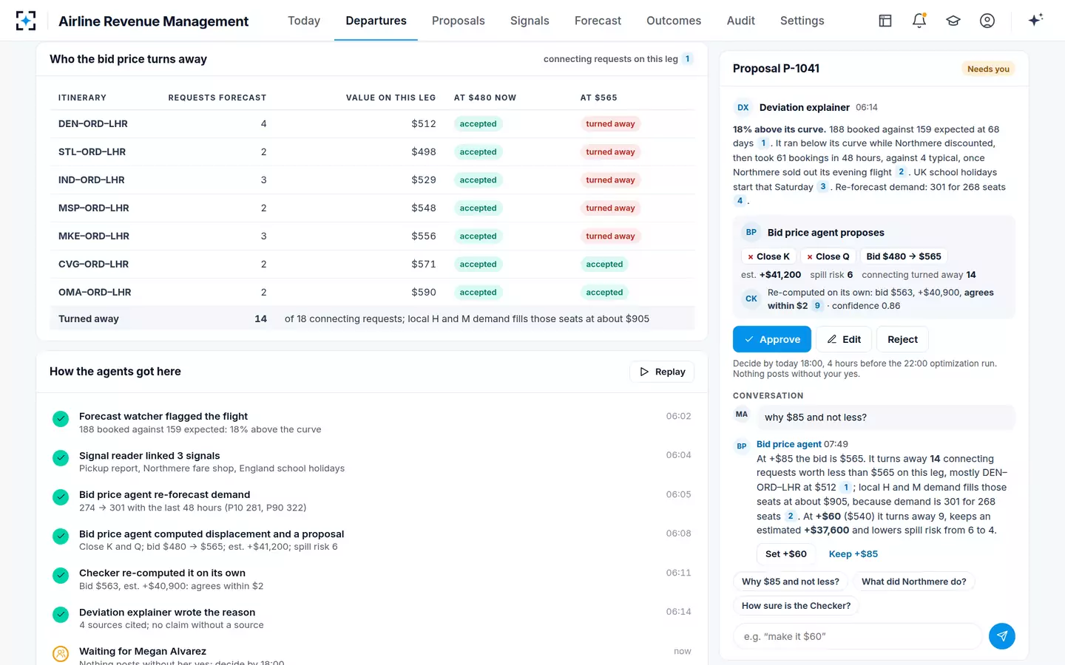Edit the proposal
The image size is (1065, 665).
[x=844, y=339]
